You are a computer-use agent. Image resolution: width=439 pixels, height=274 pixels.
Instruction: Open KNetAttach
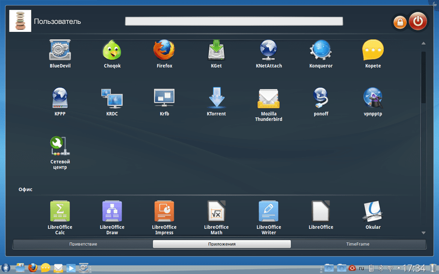point(268,54)
